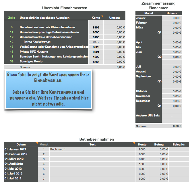The image size is (194, 182).
Task: Click the 'Übersicht Einnahmearten' table title
Action: point(64,8)
